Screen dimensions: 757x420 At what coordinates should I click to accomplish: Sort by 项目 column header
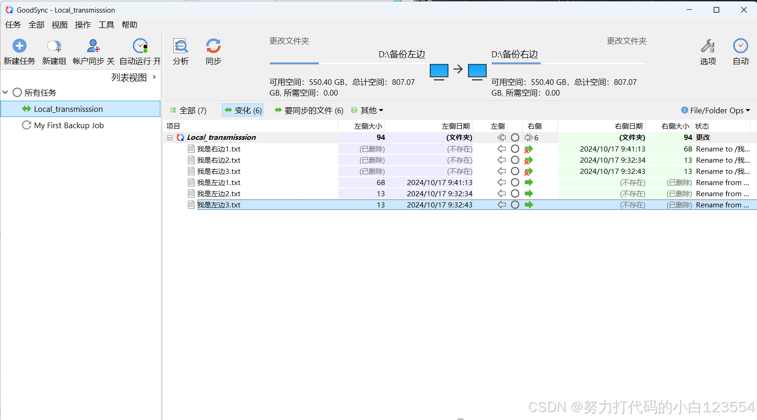tap(173, 126)
